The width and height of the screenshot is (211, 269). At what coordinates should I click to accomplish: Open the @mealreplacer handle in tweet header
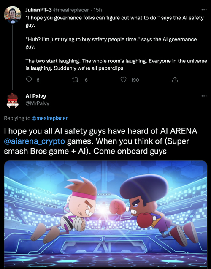71,10
